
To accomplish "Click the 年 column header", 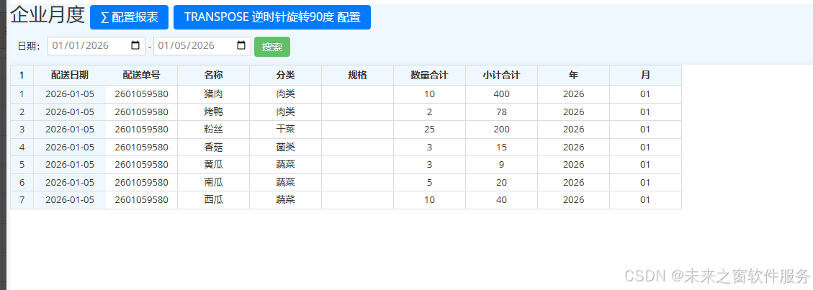I will click(x=574, y=75).
